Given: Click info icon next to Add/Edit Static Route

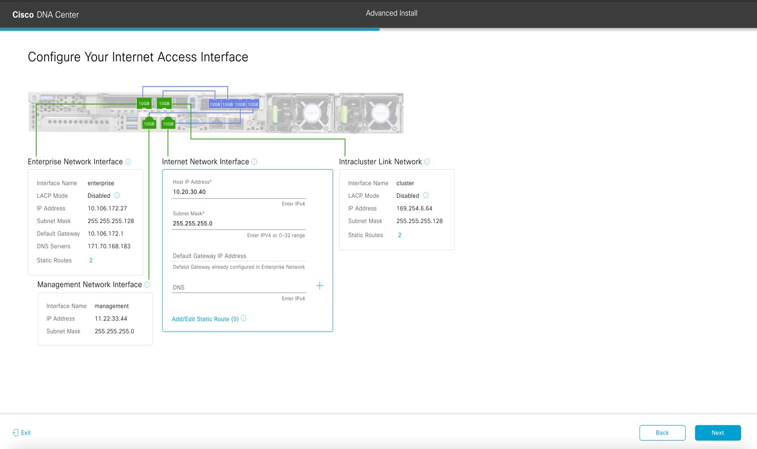Looking at the screenshot, I should [244, 319].
